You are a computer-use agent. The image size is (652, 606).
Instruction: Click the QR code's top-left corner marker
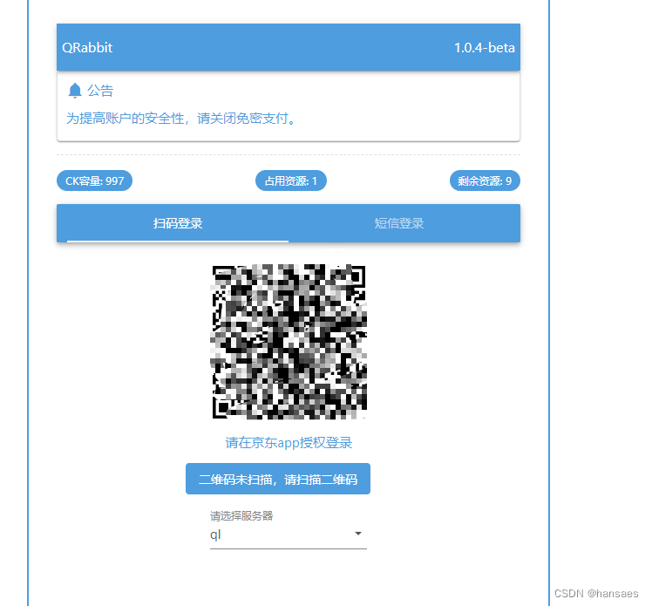223,276
